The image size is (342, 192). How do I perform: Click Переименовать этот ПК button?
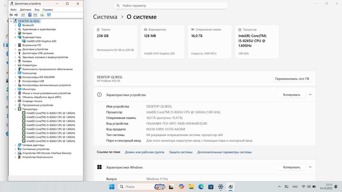click(x=292, y=79)
